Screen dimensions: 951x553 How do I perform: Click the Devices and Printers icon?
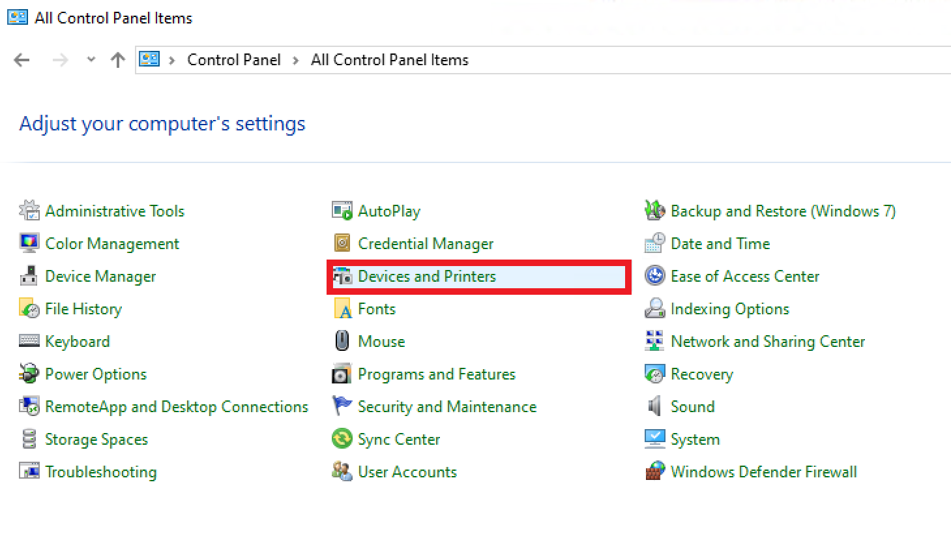point(342,276)
